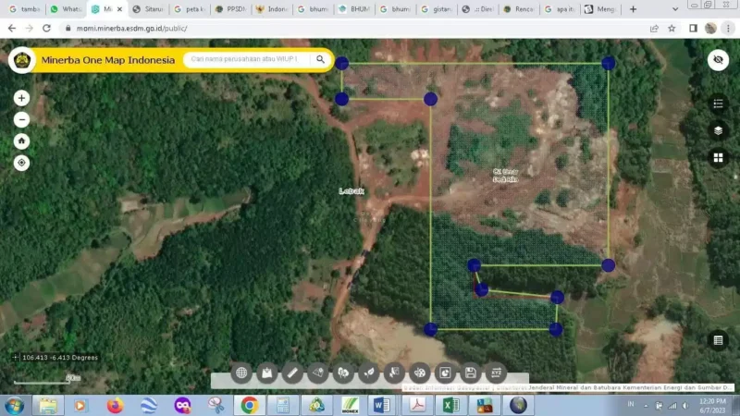Image resolution: width=740 pixels, height=416 pixels.
Task: Click the company or WIUP search field
Action: pos(246,59)
